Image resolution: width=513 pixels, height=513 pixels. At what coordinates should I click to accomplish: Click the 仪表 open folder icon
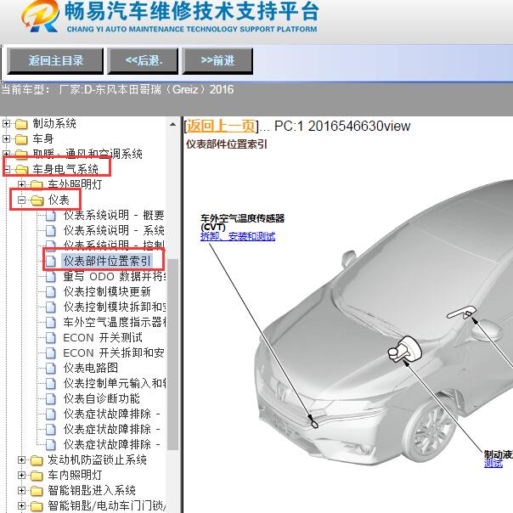click(37, 200)
